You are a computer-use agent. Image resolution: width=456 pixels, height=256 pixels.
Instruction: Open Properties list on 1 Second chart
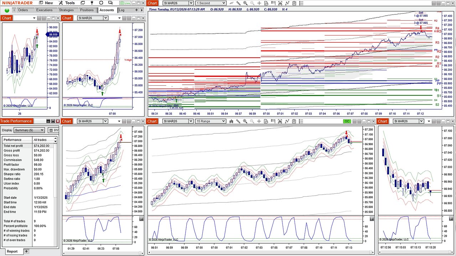coord(301,3)
